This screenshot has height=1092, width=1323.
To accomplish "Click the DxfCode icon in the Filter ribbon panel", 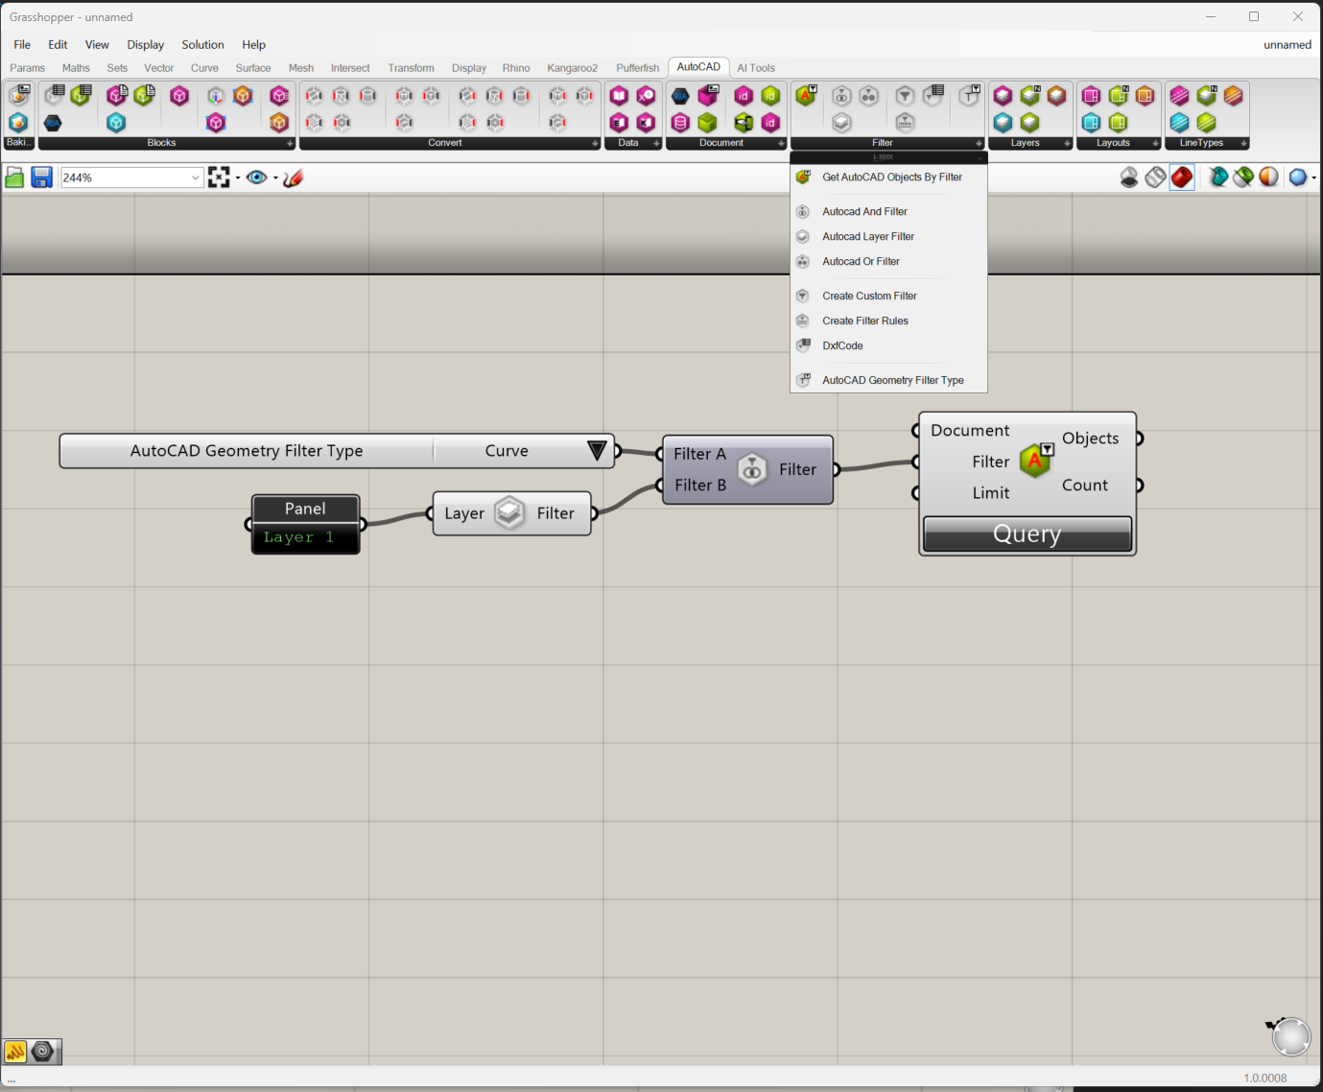I will click(933, 95).
